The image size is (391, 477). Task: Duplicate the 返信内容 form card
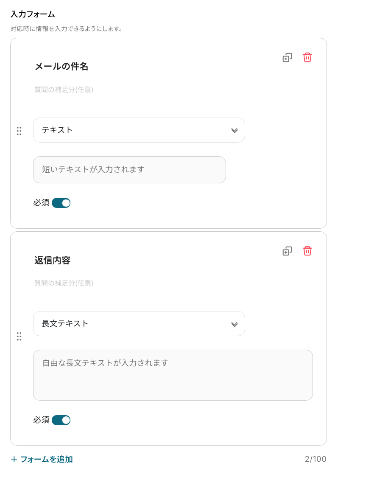click(287, 251)
